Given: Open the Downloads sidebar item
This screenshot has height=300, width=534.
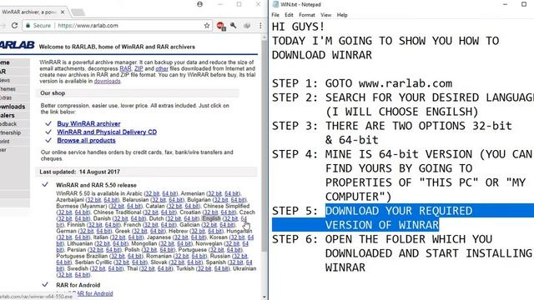Looking at the screenshot, I should (x=13, y=107).
